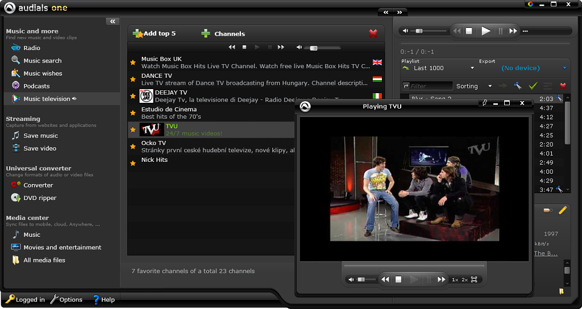Open Save video streaming option
The width and height of the screenshot is (582, 309).
tap(34, 148)
